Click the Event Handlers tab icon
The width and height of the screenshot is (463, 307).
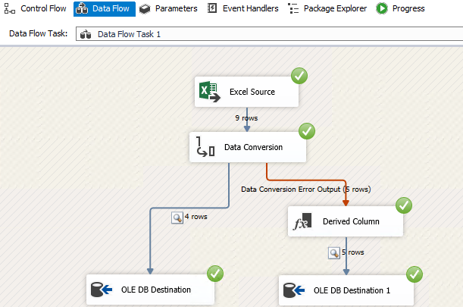[x=212, y=8]
